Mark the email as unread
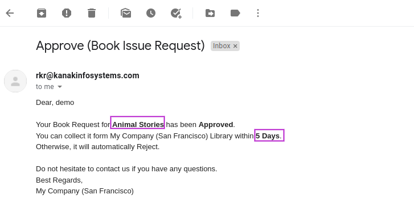 pyautogui.click(x=126, y=13)
